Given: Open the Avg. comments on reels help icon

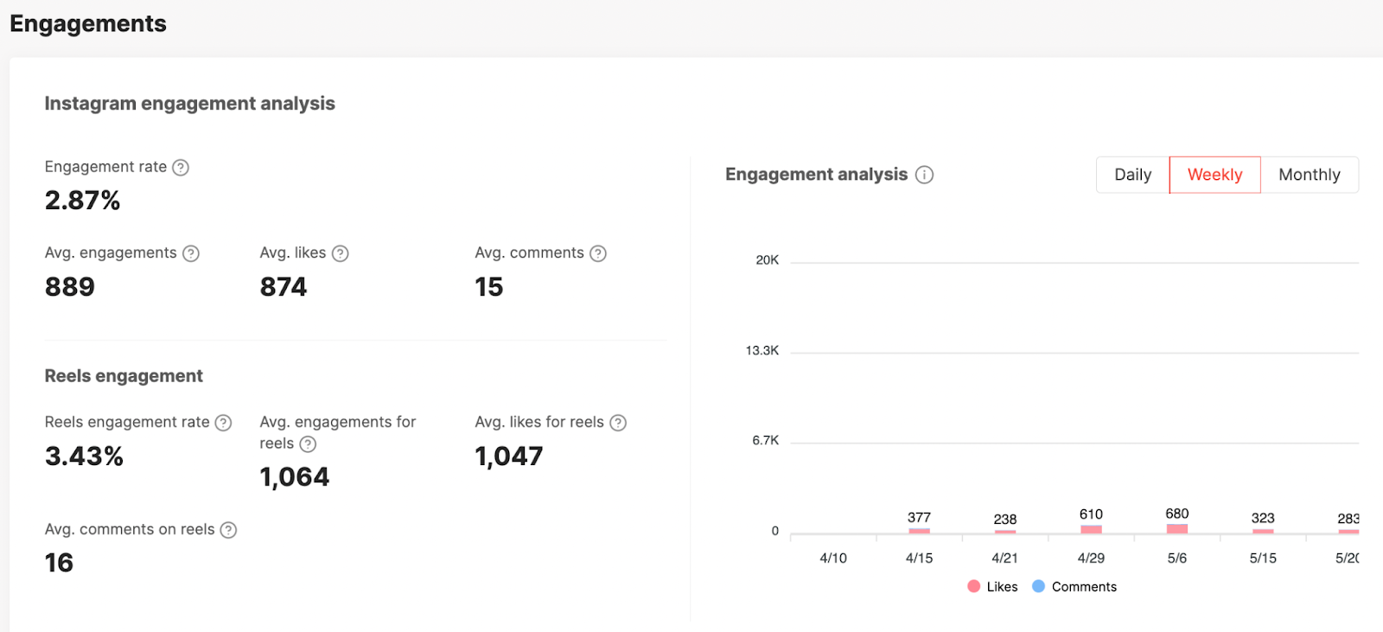Looking at the screenshot, I should point(228,530).
